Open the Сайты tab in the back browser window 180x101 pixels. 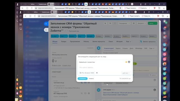[x=31, y=4]
